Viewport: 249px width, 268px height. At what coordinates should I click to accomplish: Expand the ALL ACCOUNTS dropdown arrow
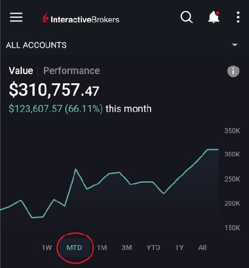point(235,45)
